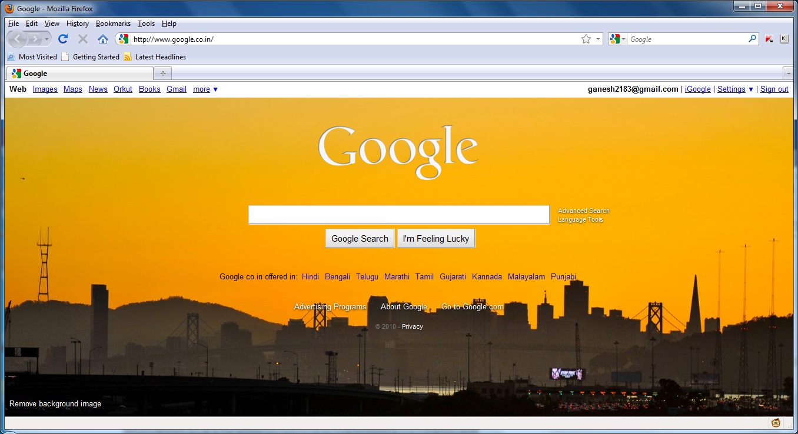
Task: Click Remove background image
Action: click(x=55, y=404)
